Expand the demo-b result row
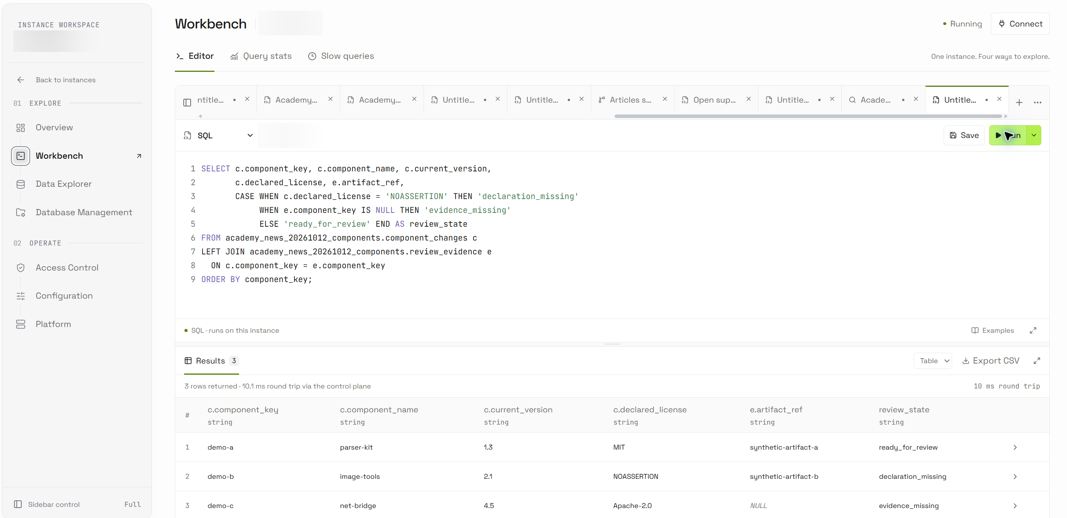This screenshot has height=518, width=1067. [x=1015, y=477]
